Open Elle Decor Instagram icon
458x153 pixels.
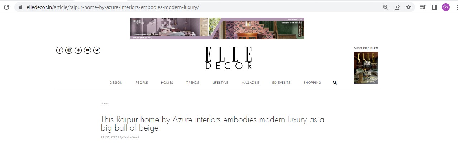pyautogui.click(x=69, y=50)
